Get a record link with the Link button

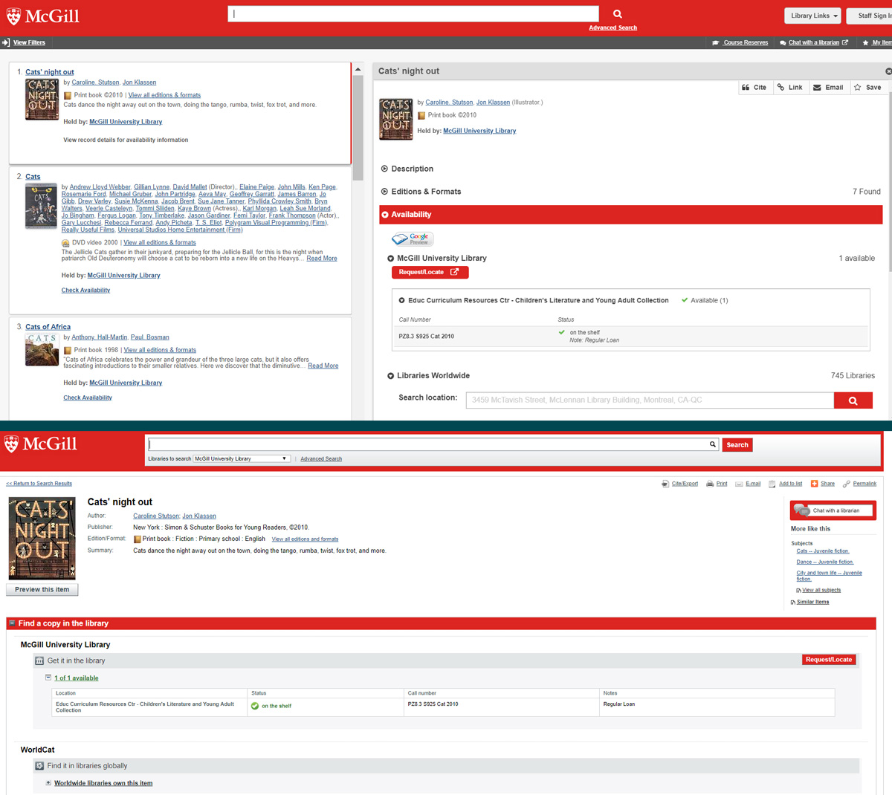[x=789, y=87]
